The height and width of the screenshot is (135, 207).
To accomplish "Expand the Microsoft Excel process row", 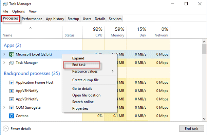I will pyautogui.click(x=4, y=54).
